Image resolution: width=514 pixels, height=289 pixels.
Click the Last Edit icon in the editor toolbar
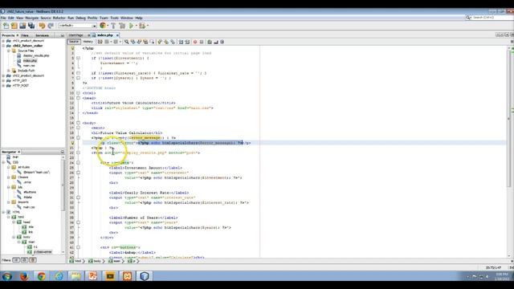(100, 42)
